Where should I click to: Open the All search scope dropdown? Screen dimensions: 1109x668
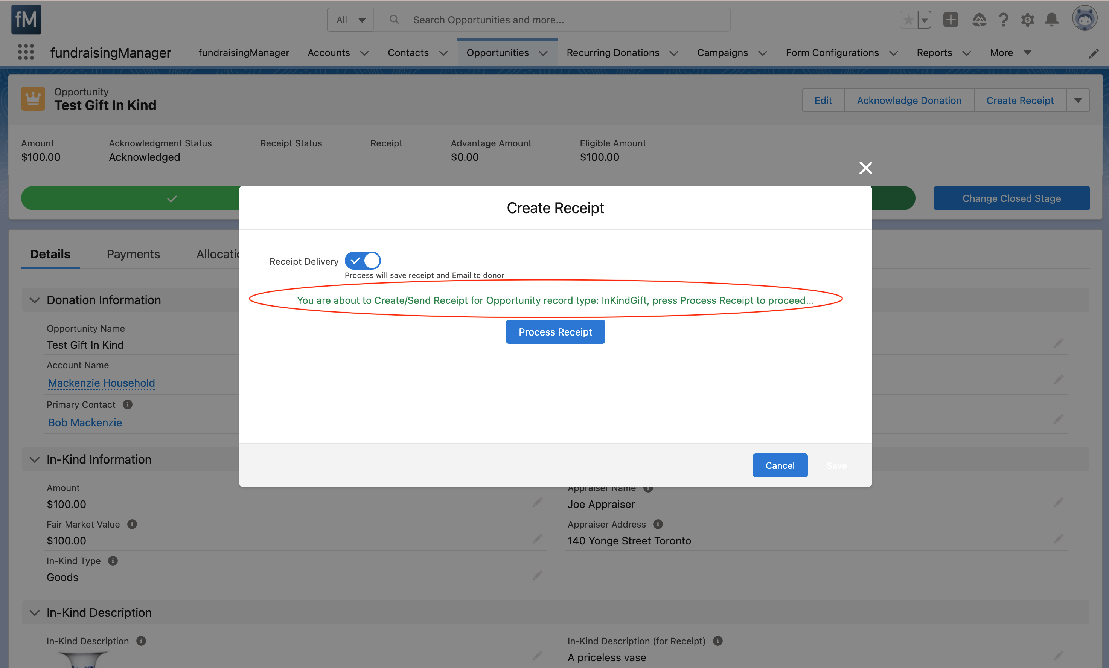350,20
